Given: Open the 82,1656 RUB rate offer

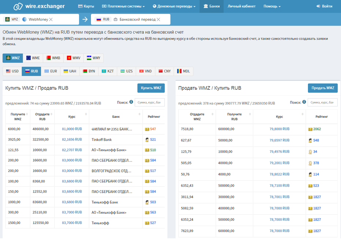Looking at the screenshot, I should 72,139.
